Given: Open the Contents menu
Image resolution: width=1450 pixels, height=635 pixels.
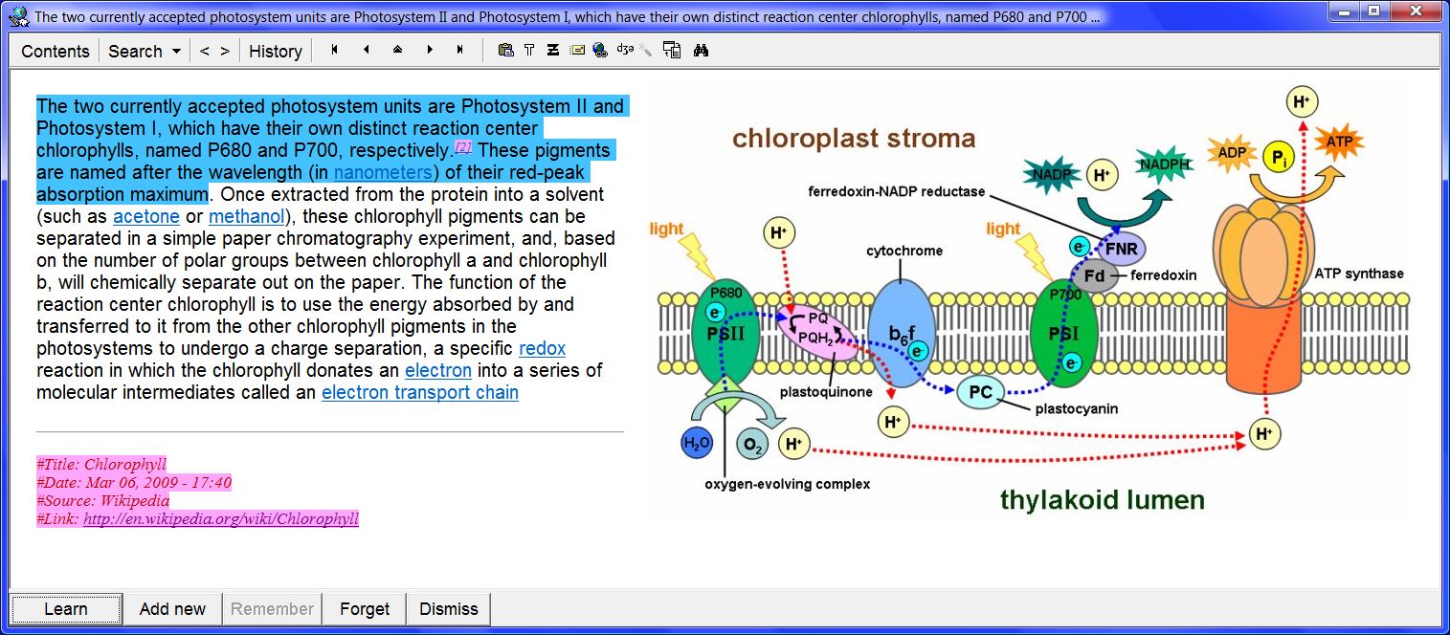Looking at the screenshot, I should tap(55, 52).
